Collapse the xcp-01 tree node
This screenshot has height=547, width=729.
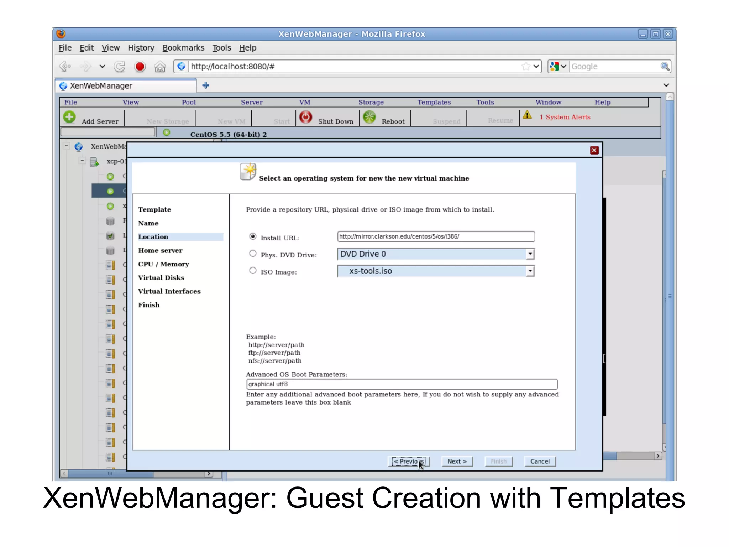click(82, 161)
